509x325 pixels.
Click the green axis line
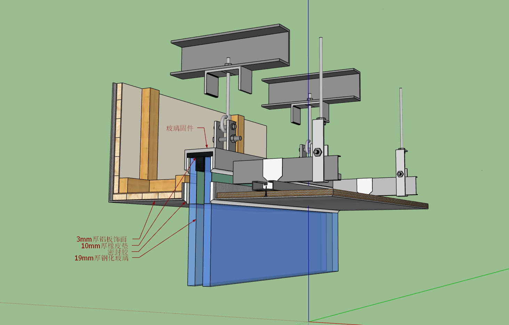click(409, 295)
